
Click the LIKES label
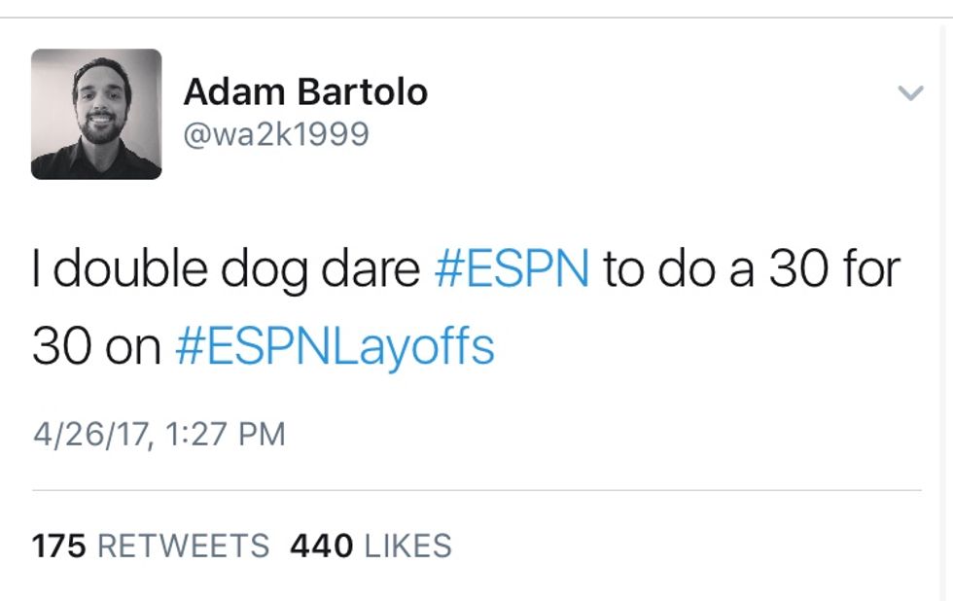tap(407, 546)
